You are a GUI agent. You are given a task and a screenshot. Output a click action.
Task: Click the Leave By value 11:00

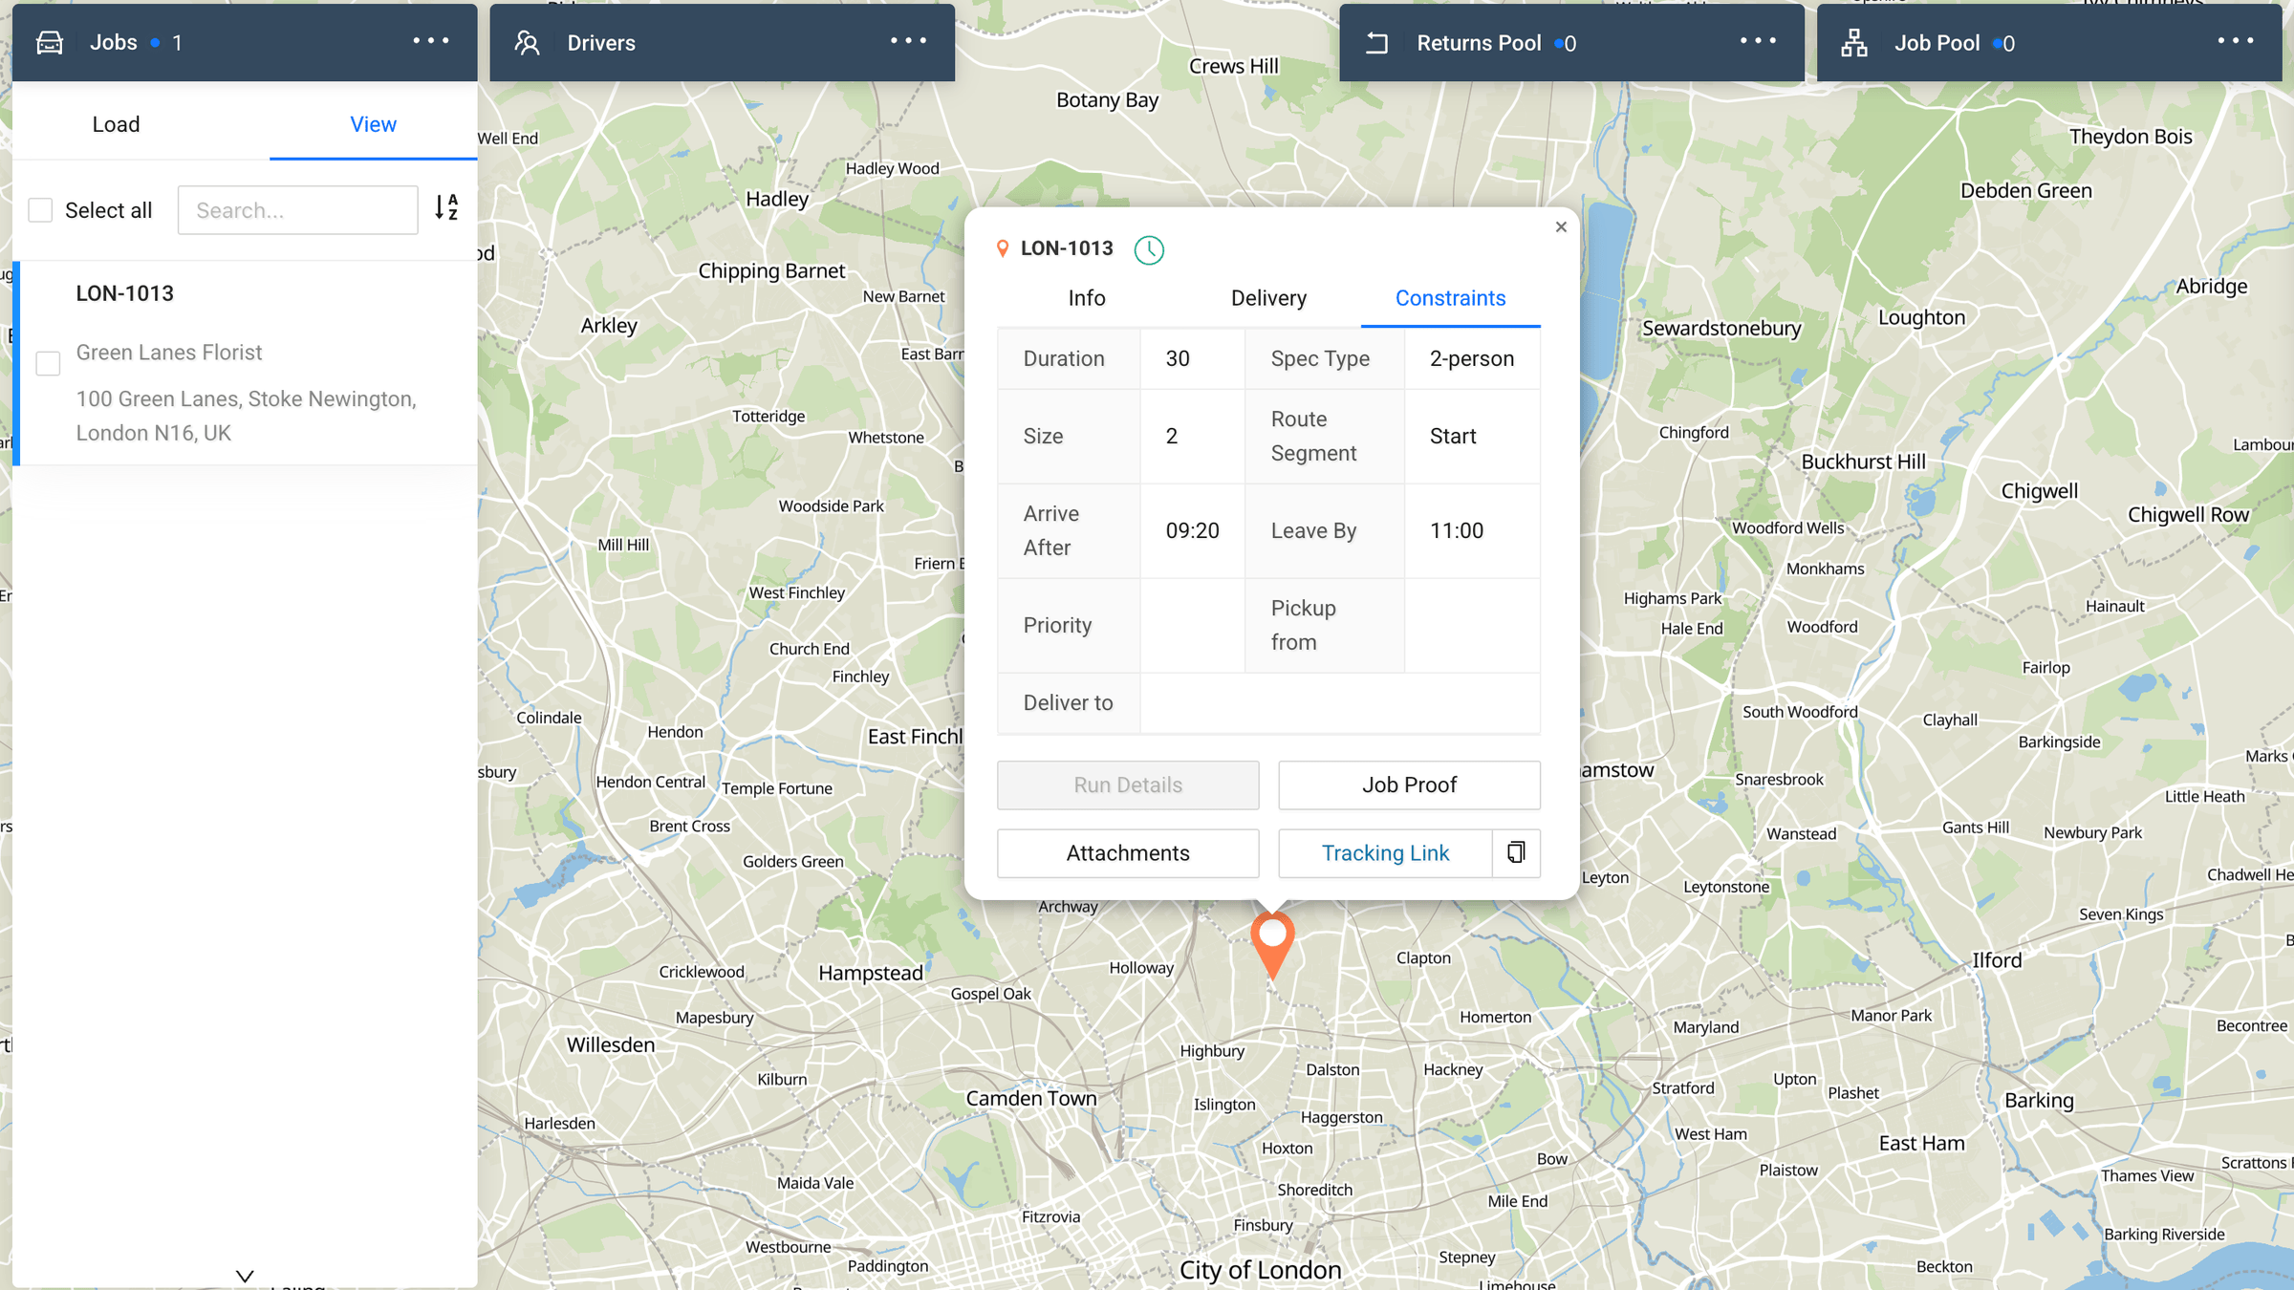(1457, 530)
